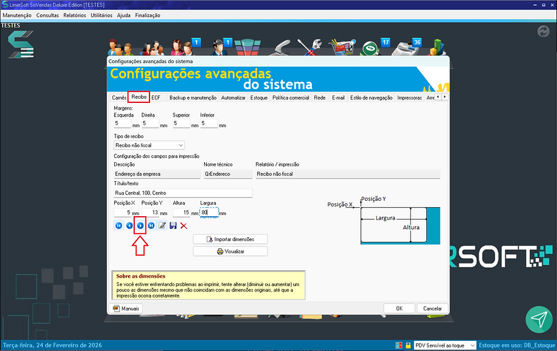Click the Importar dimensões button
The image size is (557, 351).
[230, 239]
